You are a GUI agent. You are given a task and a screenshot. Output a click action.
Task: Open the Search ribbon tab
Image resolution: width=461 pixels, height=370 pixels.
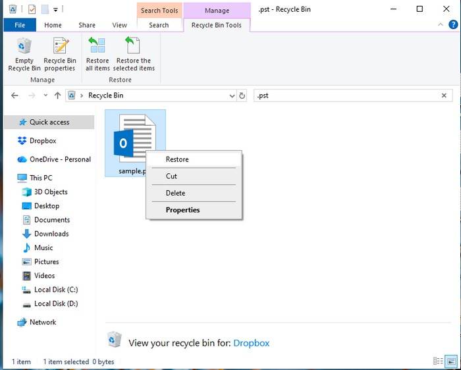click(x=159, y=25)
